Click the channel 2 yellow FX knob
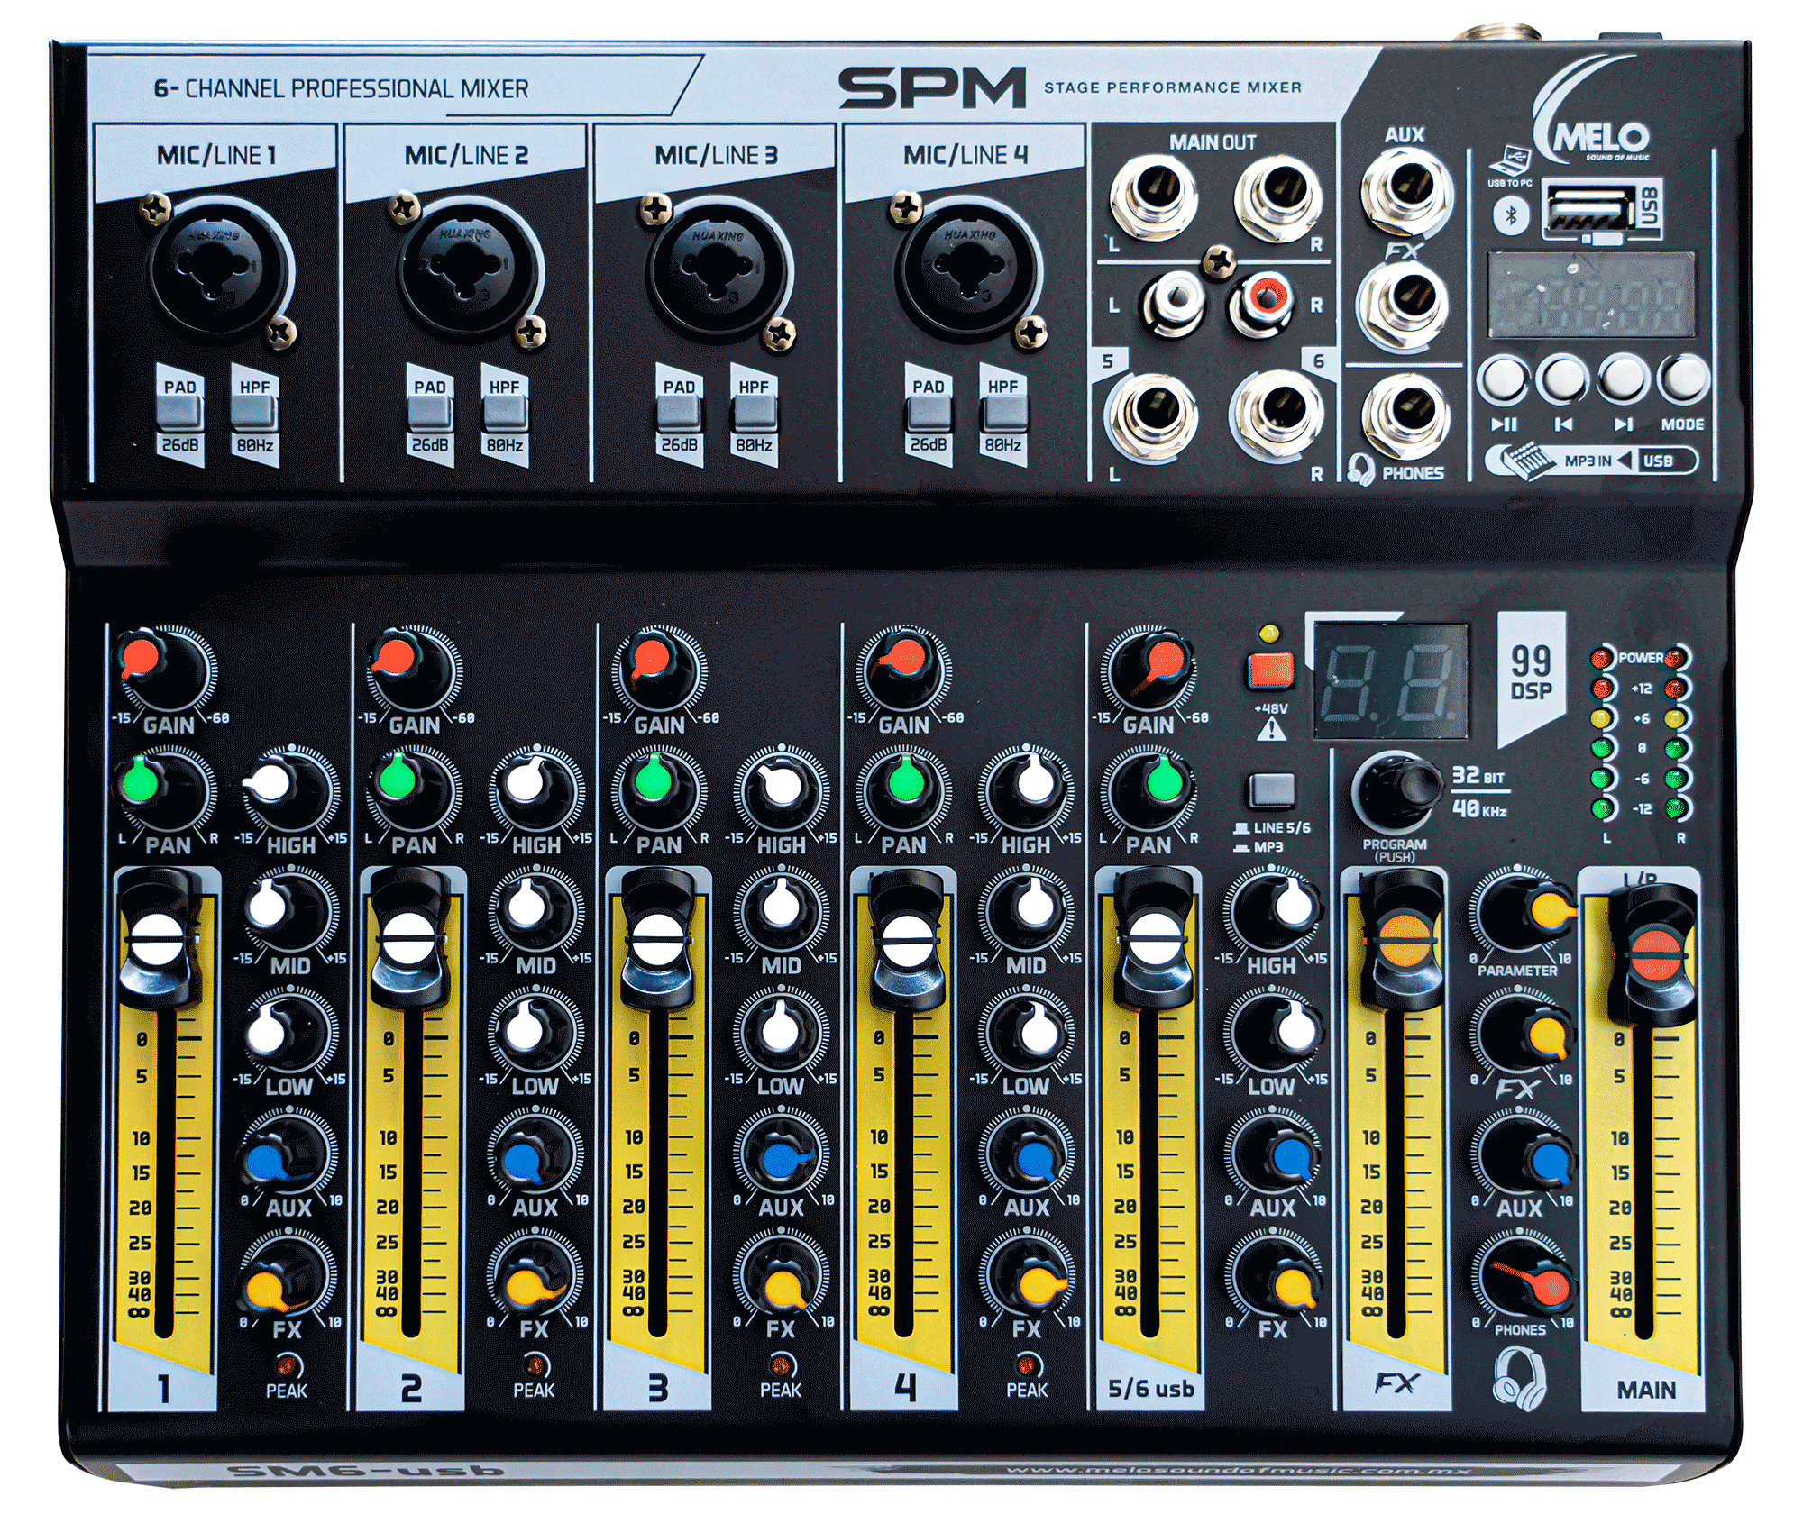The width and height of the screenshot is (1803, 1514). point(534,1278)
